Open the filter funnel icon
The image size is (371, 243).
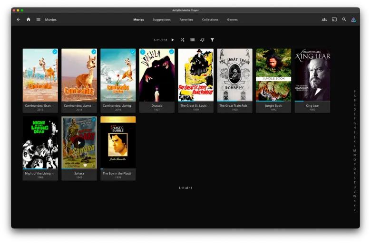(x=212, y=40)
